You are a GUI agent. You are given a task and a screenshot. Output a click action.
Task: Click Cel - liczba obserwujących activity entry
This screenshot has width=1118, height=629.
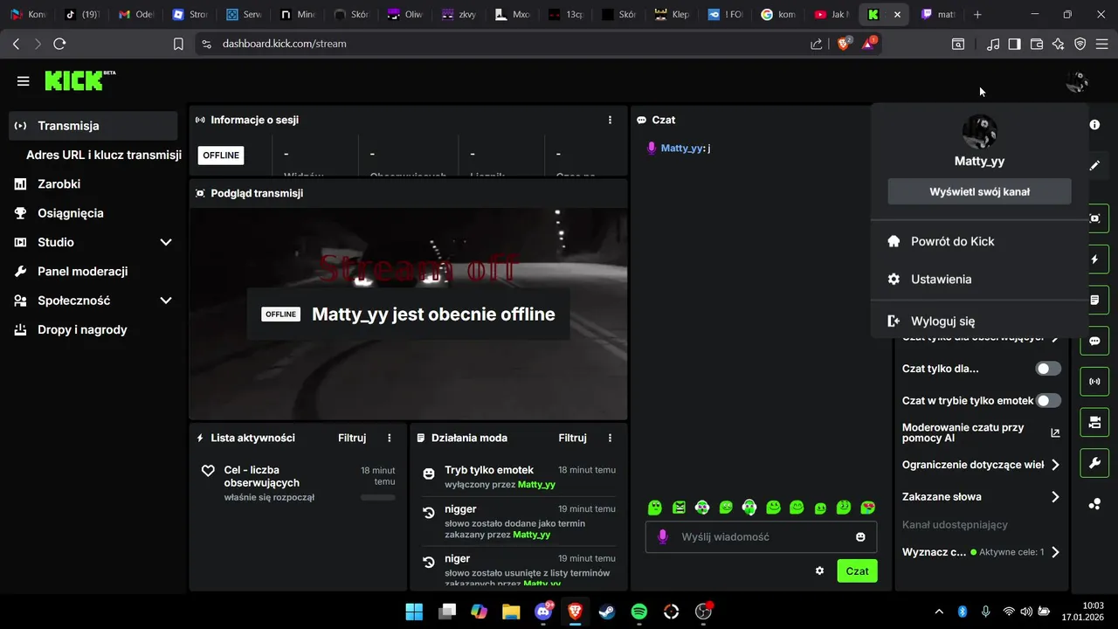297,483
